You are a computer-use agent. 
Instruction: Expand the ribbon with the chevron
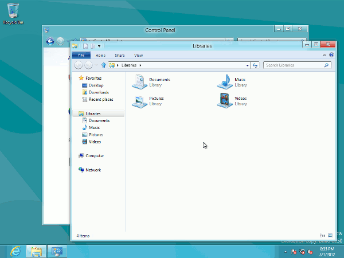click(x=324, y=55)
